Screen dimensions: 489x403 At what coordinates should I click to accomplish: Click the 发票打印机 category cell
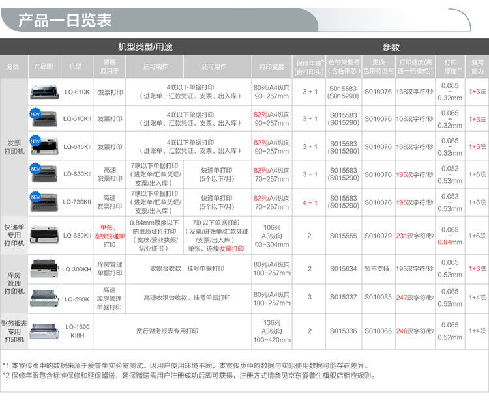coord(14,147)
